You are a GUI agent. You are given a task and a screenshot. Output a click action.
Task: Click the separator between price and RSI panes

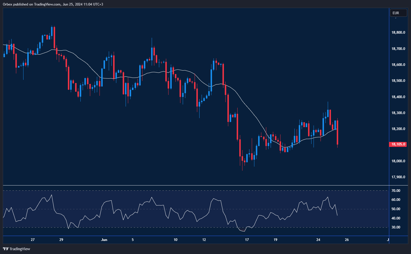[203, 185]
